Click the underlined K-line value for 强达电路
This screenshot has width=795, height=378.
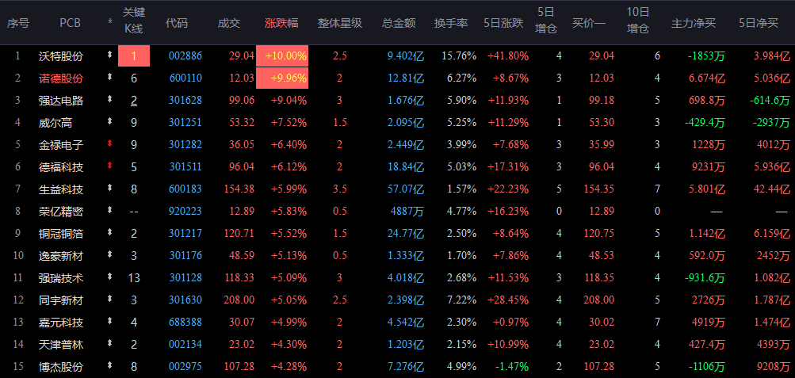coord(134,101)
